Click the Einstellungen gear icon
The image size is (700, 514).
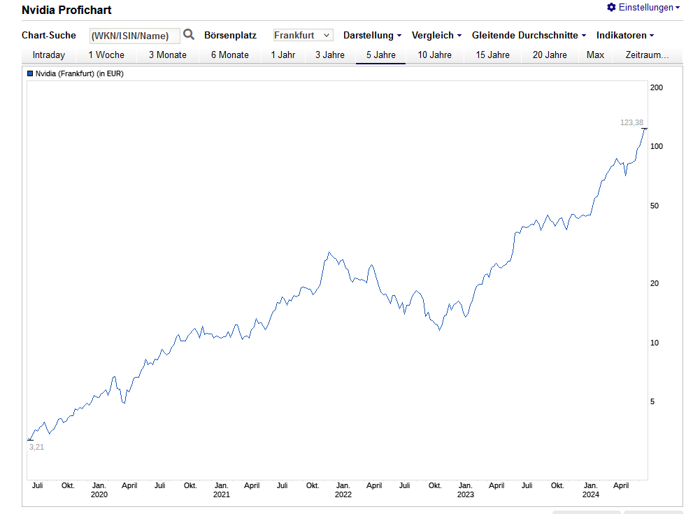(611, 7)
